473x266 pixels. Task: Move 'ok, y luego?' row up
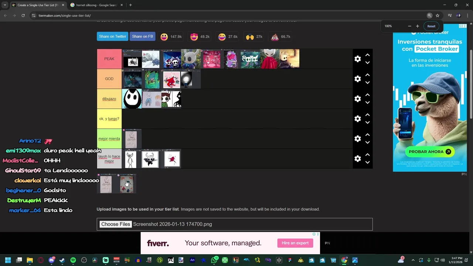point(367,115)
